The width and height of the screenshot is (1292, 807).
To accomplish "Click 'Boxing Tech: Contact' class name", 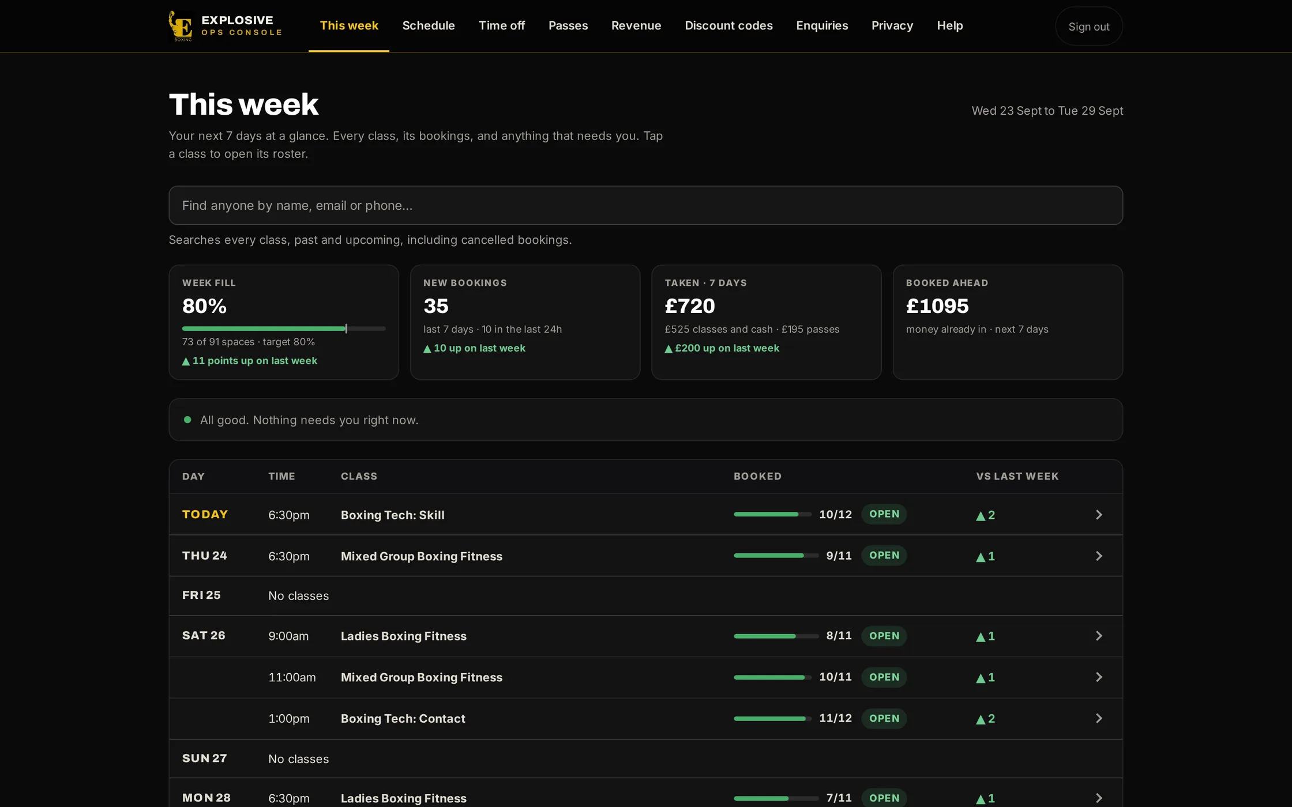I will tap(403, 719).
